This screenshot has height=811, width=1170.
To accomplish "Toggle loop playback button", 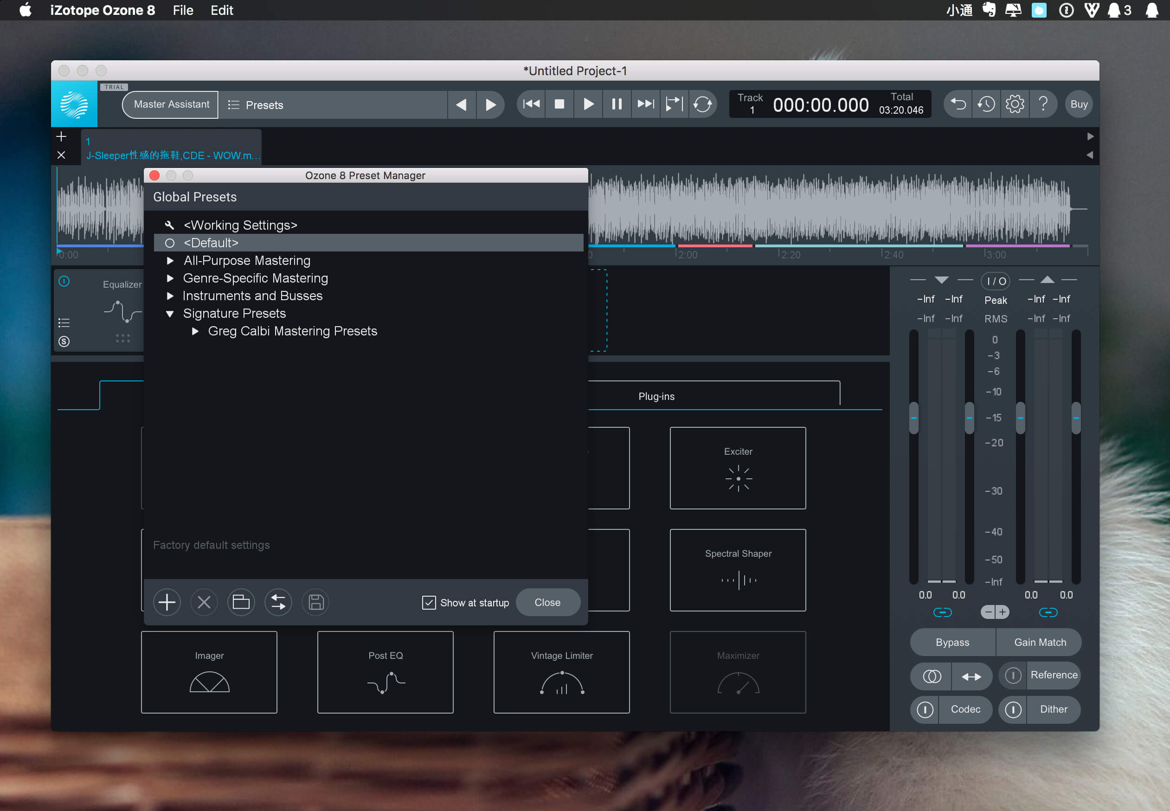I will [x=703, y=104].
